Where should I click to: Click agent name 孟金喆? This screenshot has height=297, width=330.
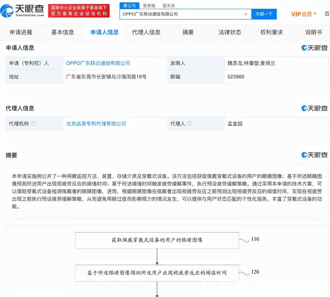click(x=235, y=124)
